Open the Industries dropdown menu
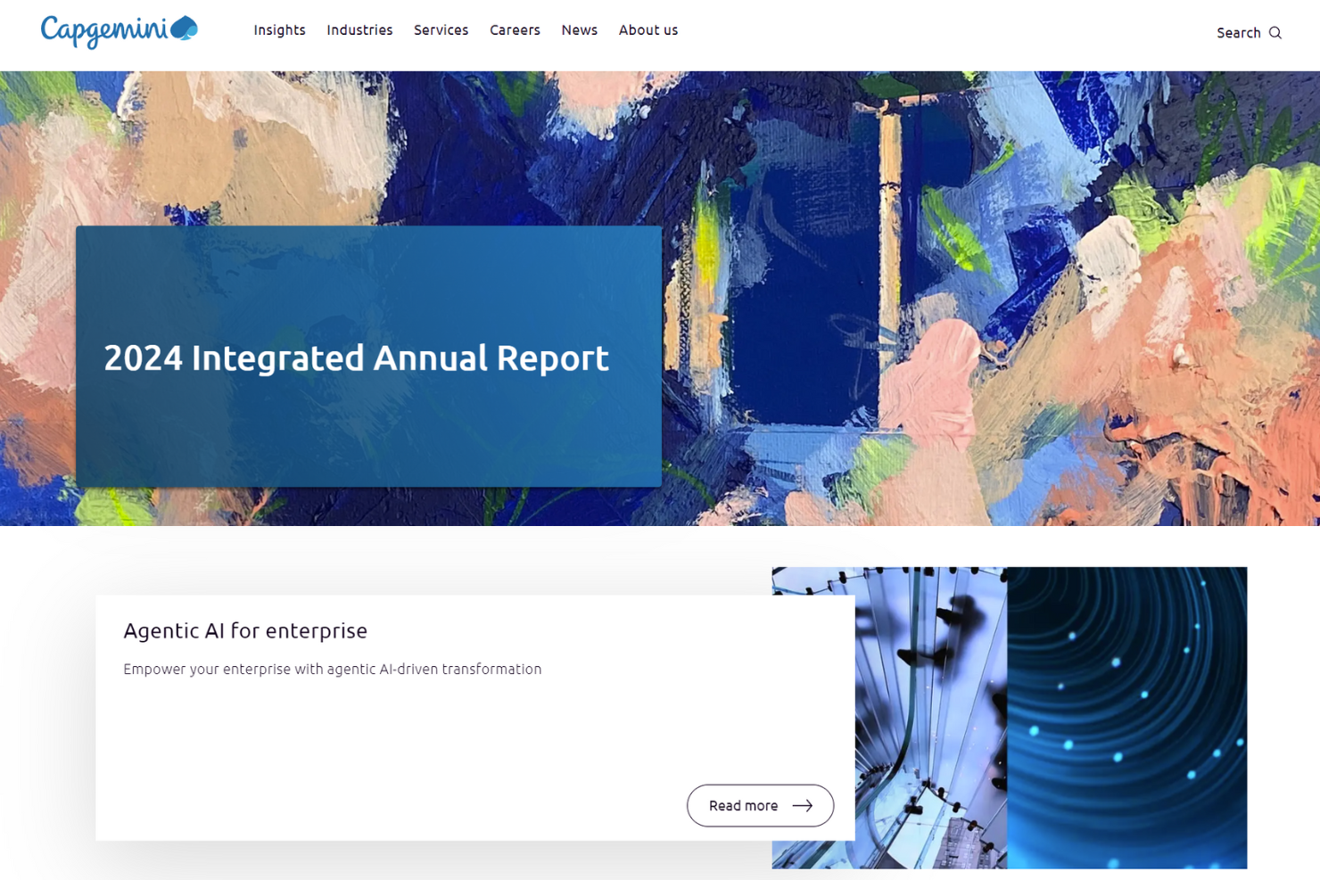Screen dimensions: 1320x880 [359, 29]
